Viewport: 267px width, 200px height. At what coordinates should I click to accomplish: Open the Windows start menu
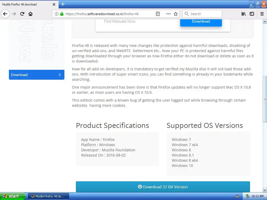(x=13, y=196)
